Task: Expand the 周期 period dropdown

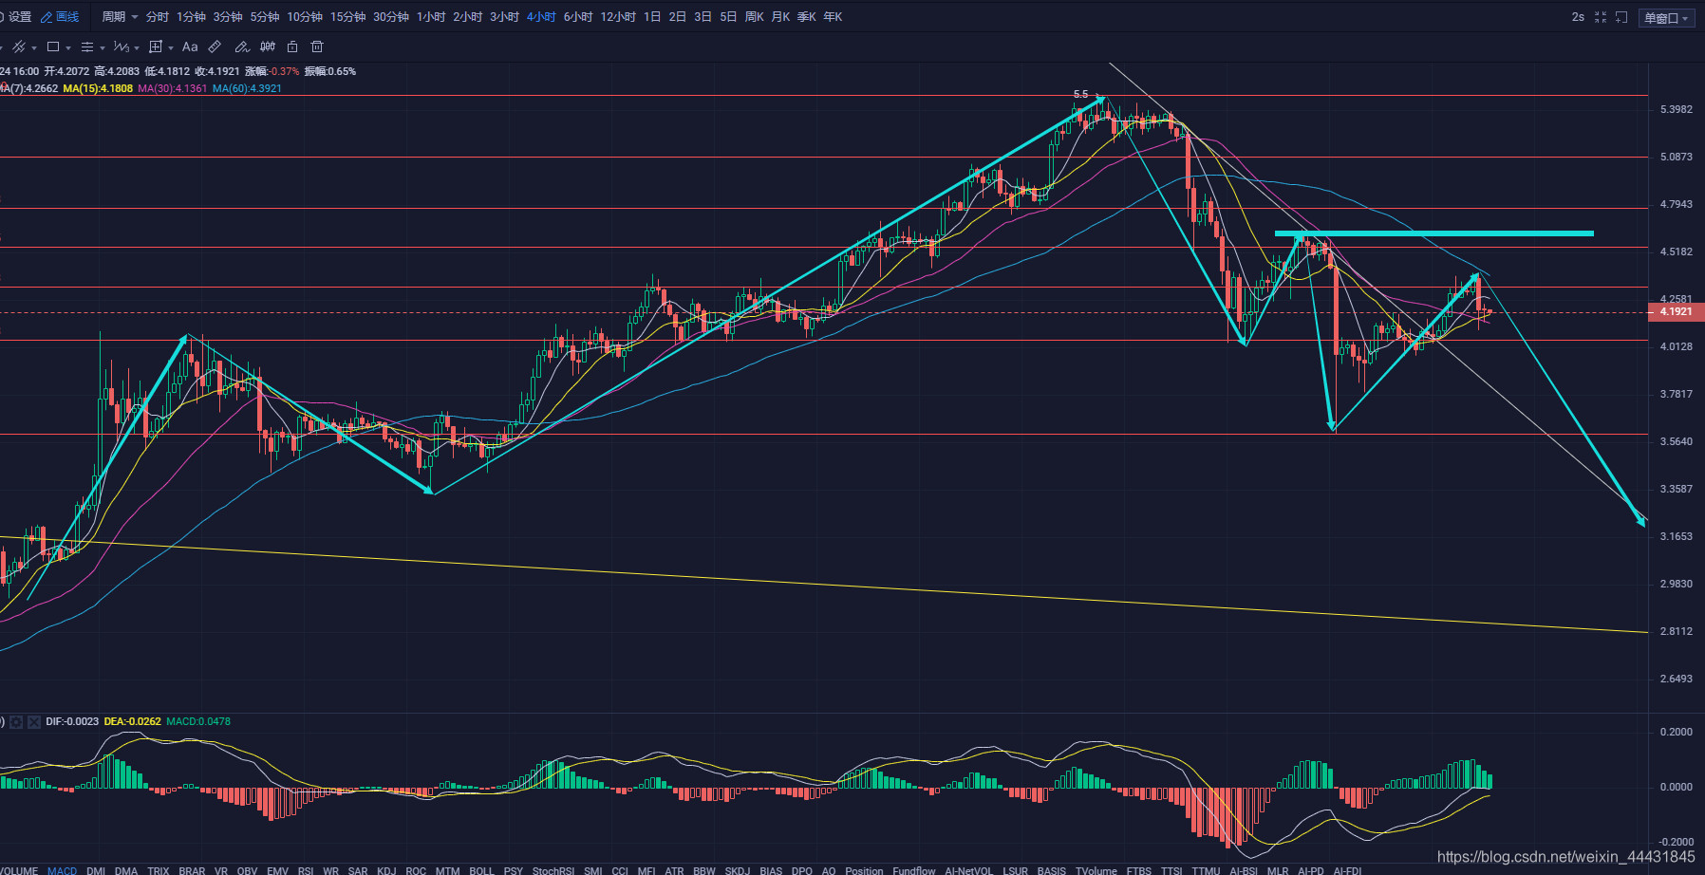Action: click(120, 17)
